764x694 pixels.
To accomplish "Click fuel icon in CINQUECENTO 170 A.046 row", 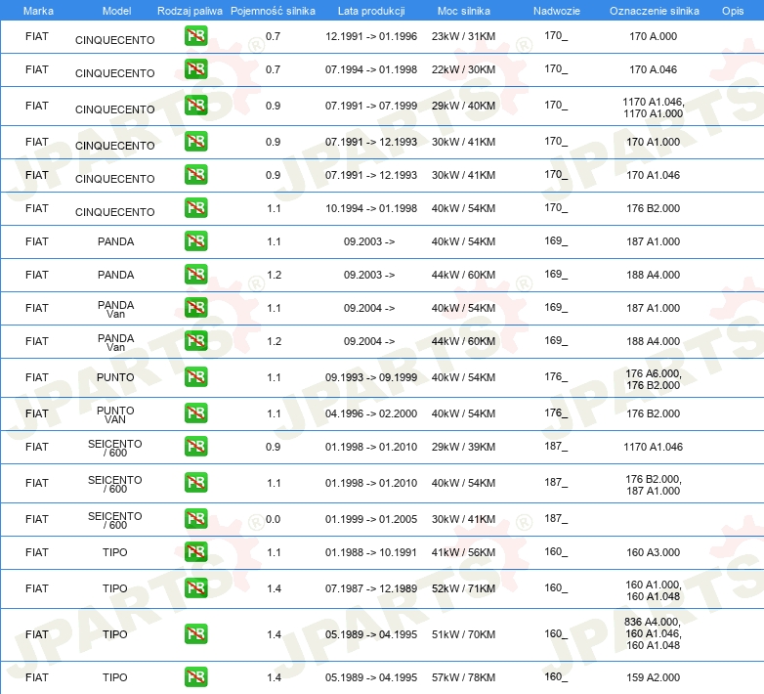I will pyautogui.click(x=195, y=69).
